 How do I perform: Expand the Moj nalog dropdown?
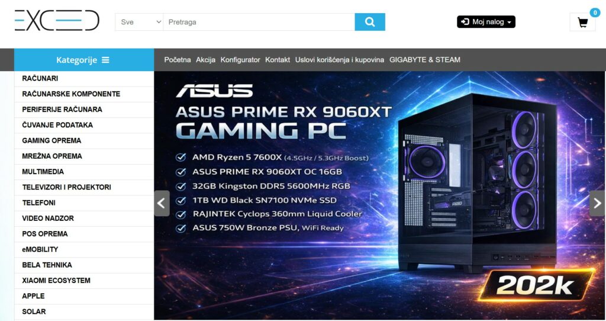[486, 22]
